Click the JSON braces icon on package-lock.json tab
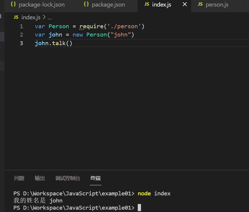The height and width of the screenshot is (212, 249). [13, 4]
